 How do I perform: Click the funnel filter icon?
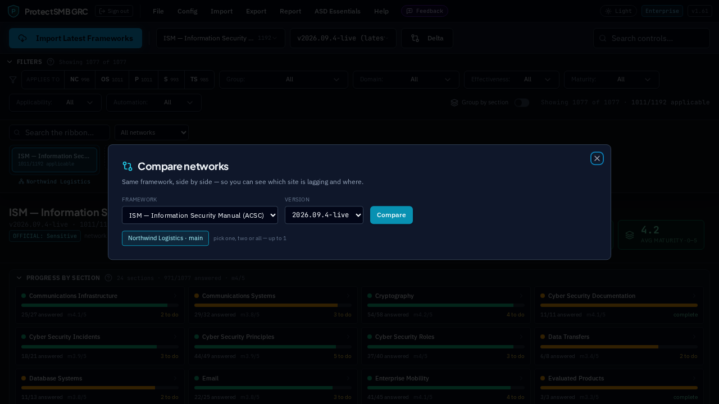click(x=13, y=80)
